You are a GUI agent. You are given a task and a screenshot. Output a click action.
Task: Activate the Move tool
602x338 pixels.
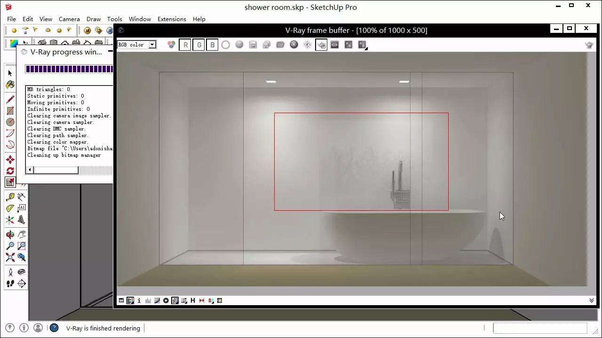(x=10, y=160)
